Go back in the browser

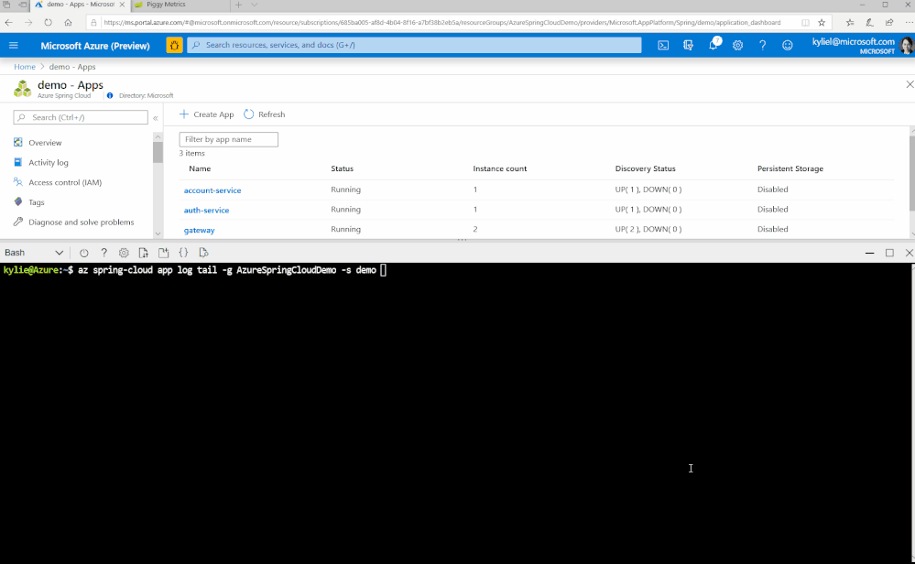point(9,23)
